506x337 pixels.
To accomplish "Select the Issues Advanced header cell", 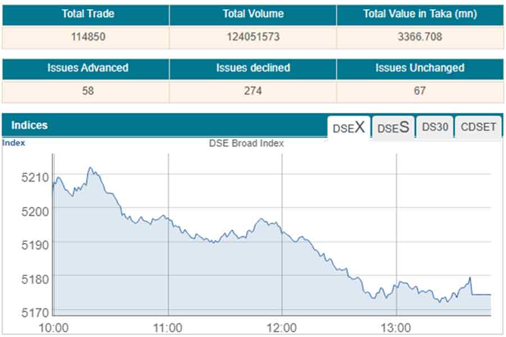I will tap(88, 68).
